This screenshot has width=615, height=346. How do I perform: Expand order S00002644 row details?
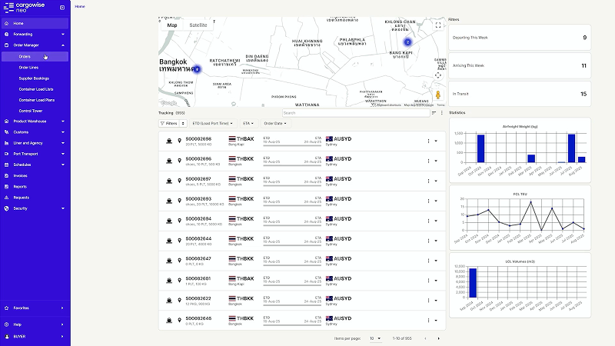point(436,241)
